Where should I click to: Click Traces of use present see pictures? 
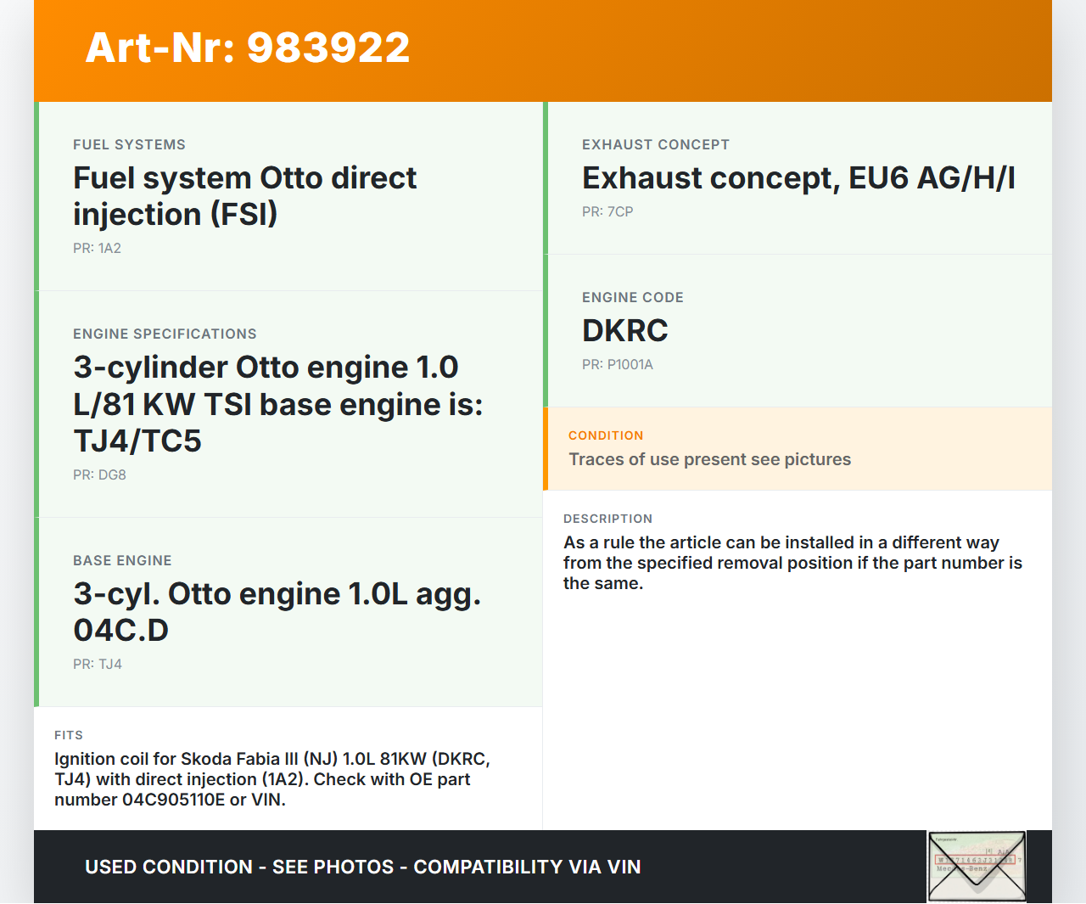709,459
